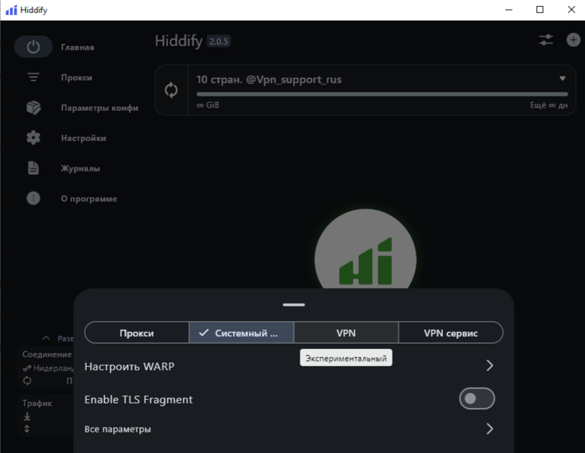585x453 pixels.
Task: Click the bottom sheet drag handle
Action: (x=294, y=304)
